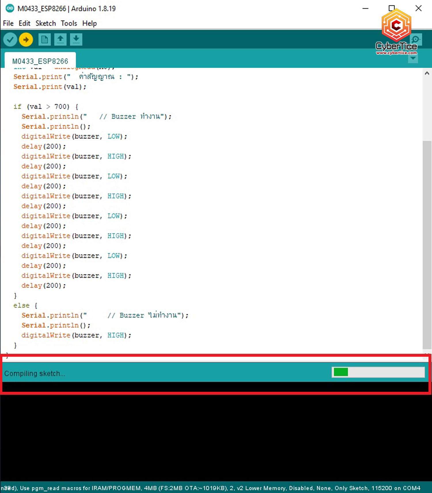Open the File menu
432x493 pixels.
pyautogui.click(x=8, y=23)
